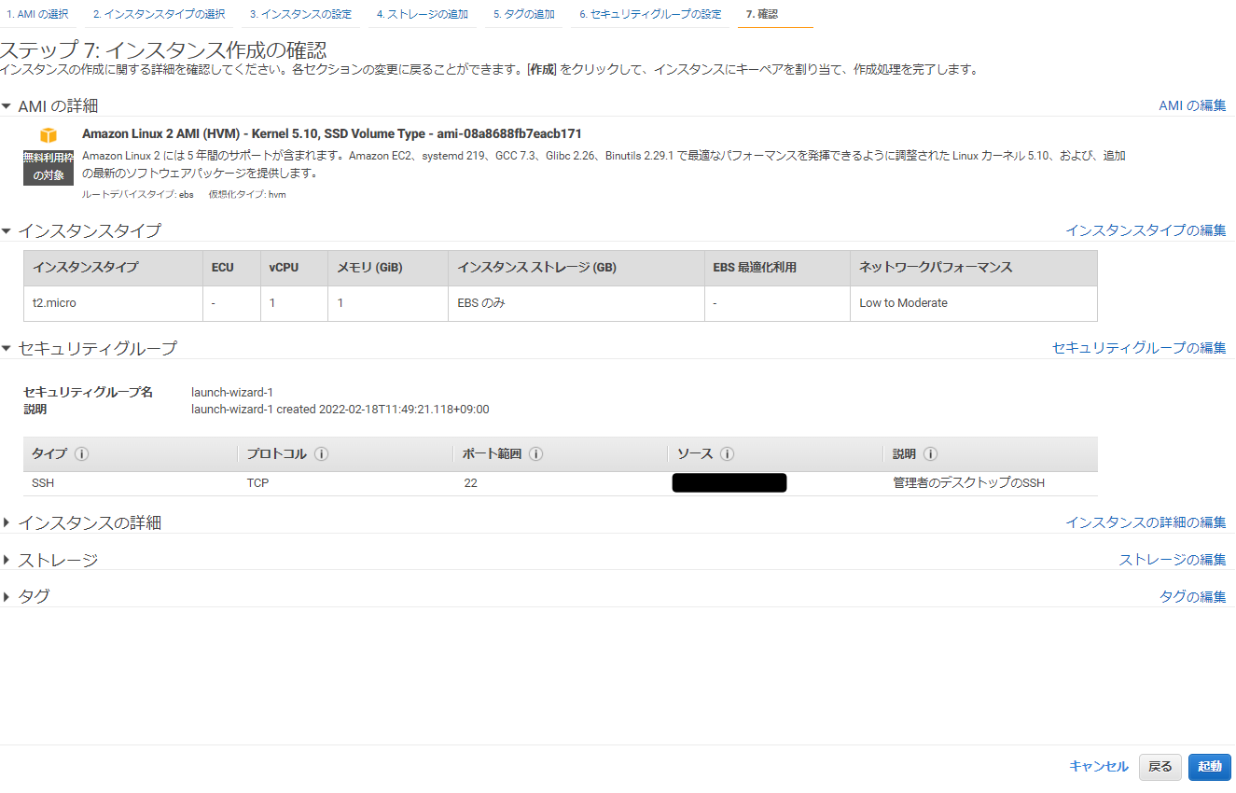Viewport: 1236px width, 793px height.
Task: Click the Amazon Linux 2 AMI title
Action: tap(332, 134)
